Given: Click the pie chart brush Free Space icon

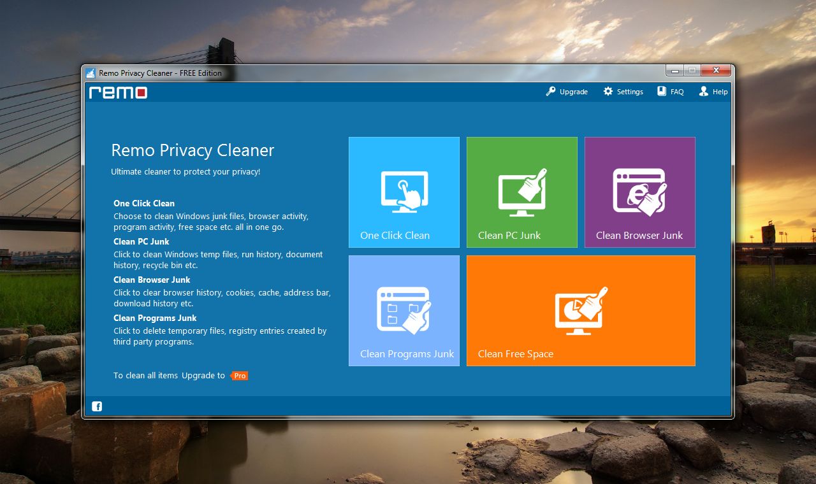Looking at the screenshot, I should (581, 310).
